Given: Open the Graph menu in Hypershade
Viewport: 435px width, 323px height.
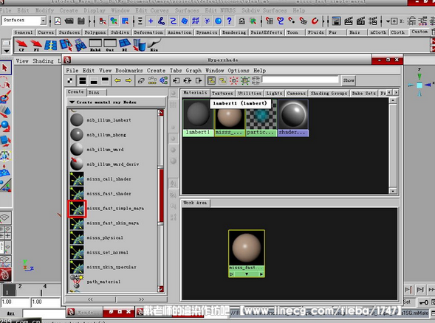Looking at the screenshot, I should click(193, 70).
